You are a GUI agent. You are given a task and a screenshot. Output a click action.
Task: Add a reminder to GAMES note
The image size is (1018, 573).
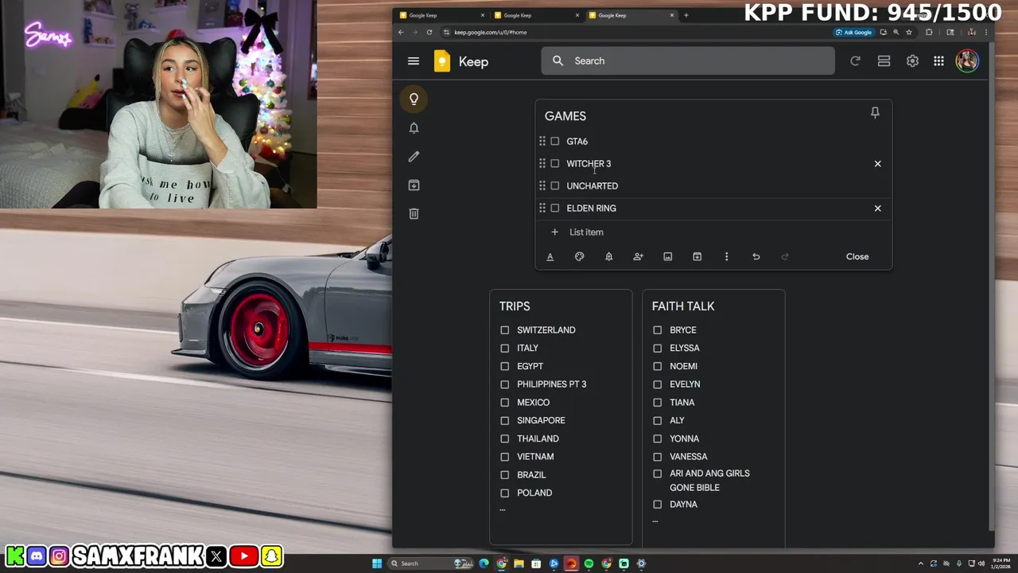[x=608, y=256]
